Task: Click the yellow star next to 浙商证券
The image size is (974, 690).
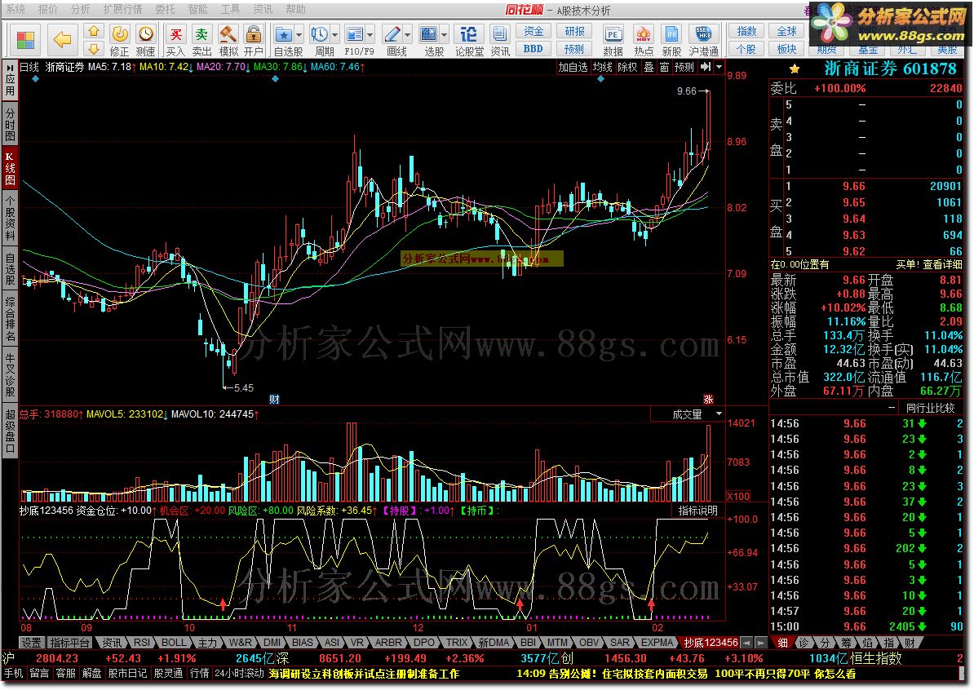Action: tap(795, 69)
